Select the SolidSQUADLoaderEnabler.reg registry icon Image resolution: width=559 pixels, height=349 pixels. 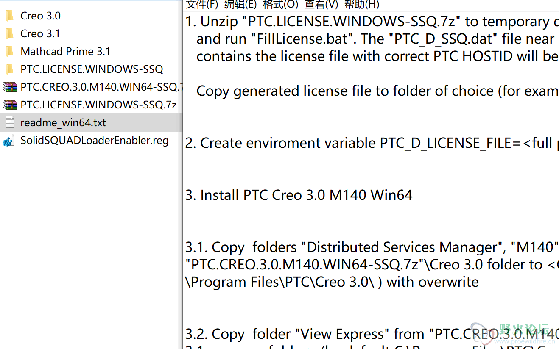click(9, 141)
